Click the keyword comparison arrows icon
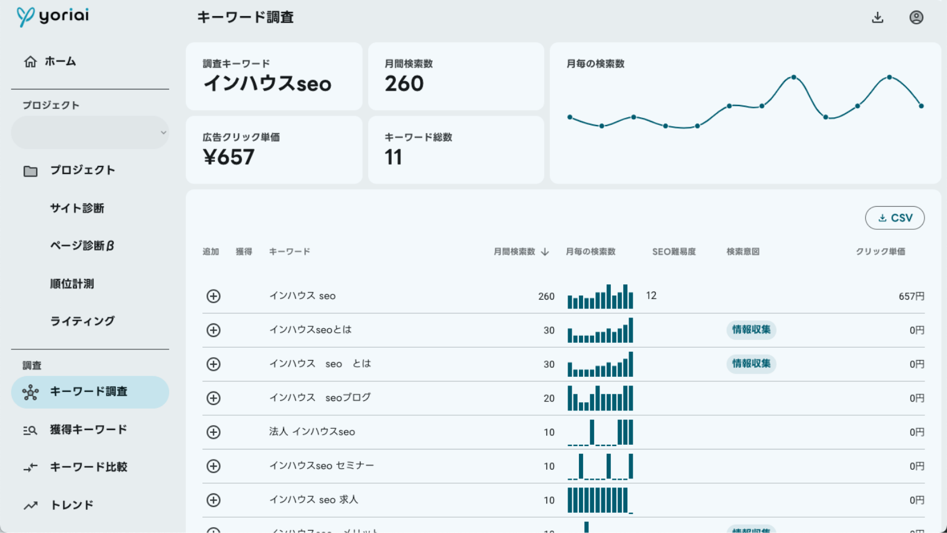This screenshot has width=947, height=533. pos(30,468)
